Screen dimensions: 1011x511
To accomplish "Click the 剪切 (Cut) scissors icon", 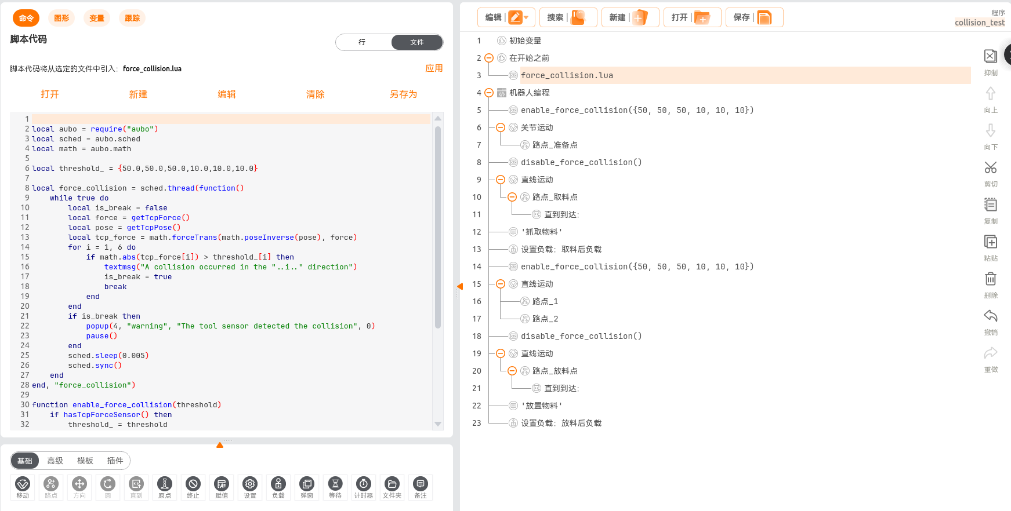I will coord(991,168).
